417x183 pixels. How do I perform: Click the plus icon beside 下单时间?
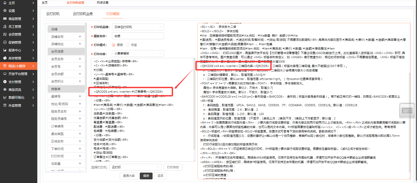(80, 149)
